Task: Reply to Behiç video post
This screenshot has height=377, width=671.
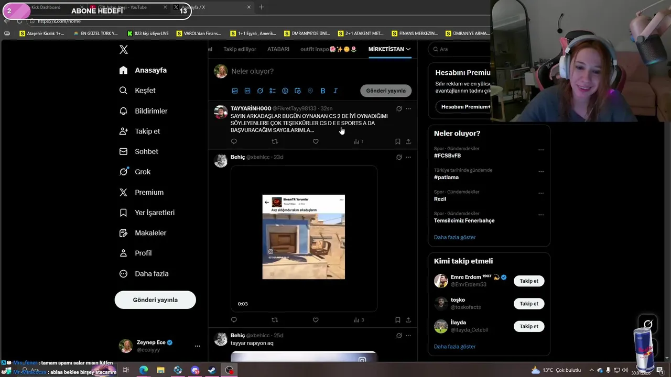Action: [234, 320]
